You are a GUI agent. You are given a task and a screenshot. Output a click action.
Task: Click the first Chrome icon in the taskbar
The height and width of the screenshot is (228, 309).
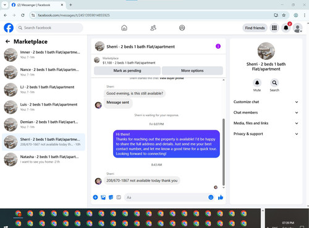tap(18, 213)
